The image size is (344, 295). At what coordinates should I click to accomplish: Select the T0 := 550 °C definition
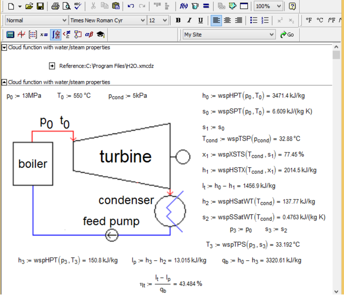74,96
